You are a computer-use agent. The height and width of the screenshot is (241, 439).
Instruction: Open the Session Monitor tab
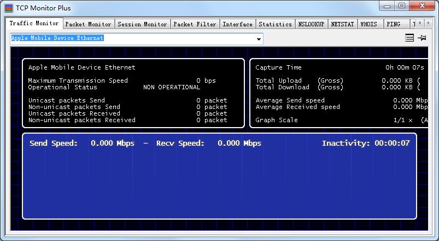click(142, 24)
